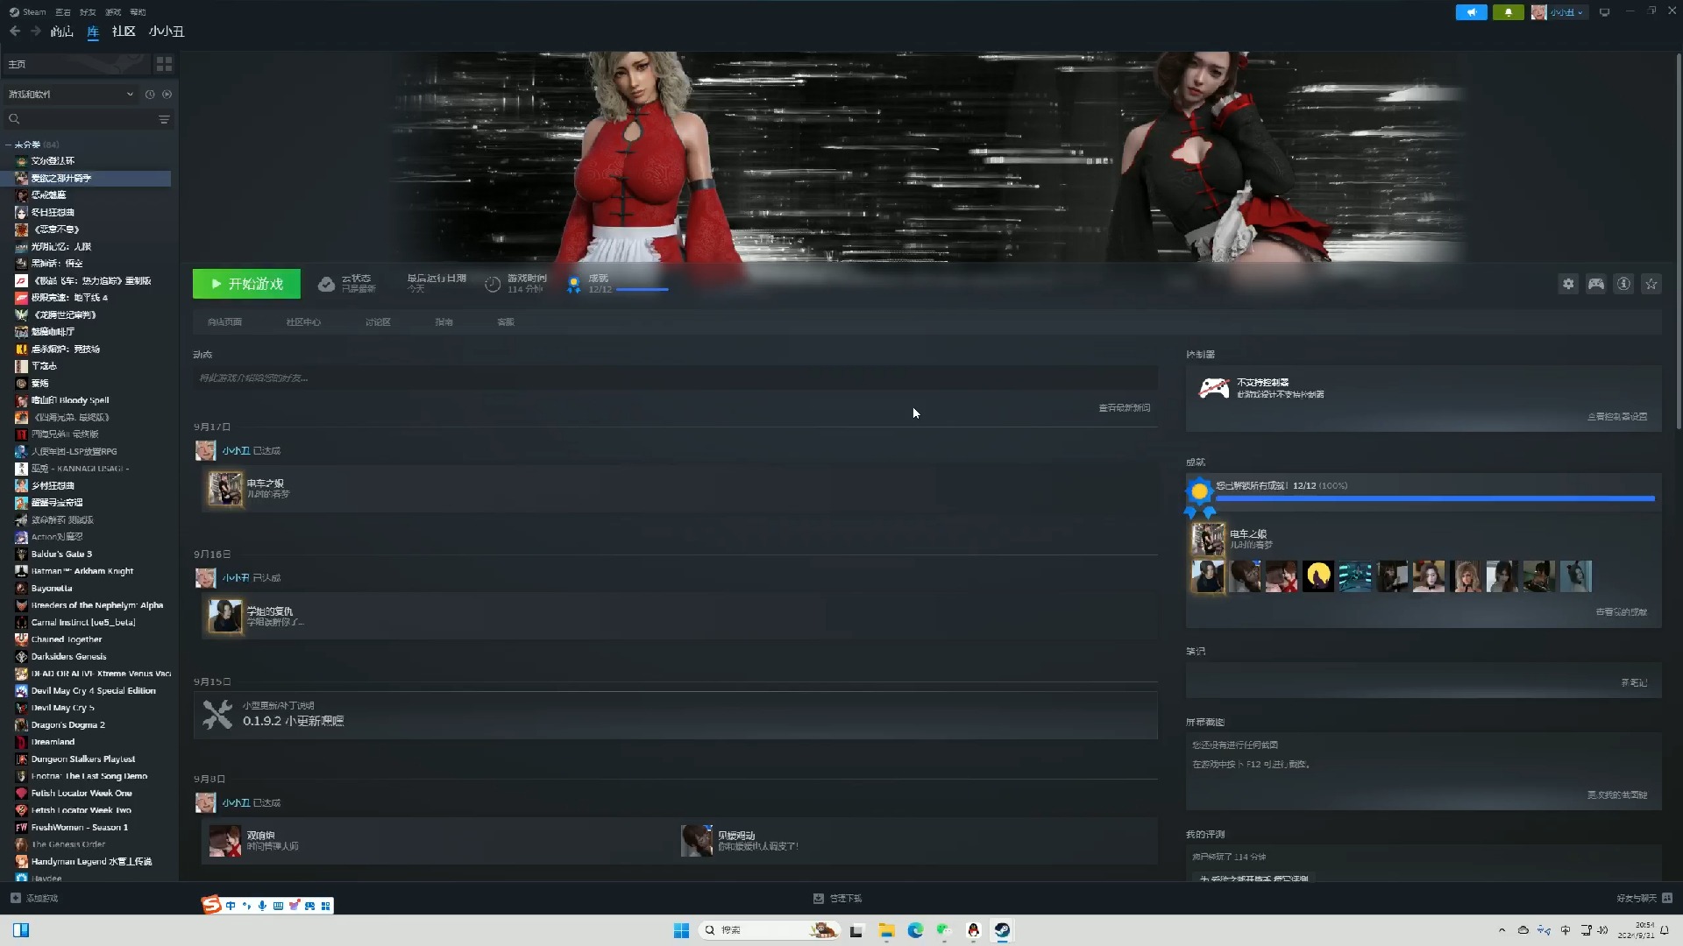Open game info icon
This screenshot has width=1683, height=946.
pyautogui.click(x=1623, y=284)
